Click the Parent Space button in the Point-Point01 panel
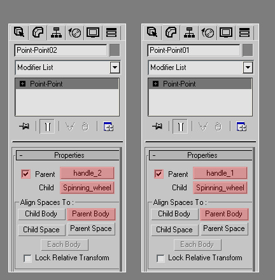 click(224, 228)
